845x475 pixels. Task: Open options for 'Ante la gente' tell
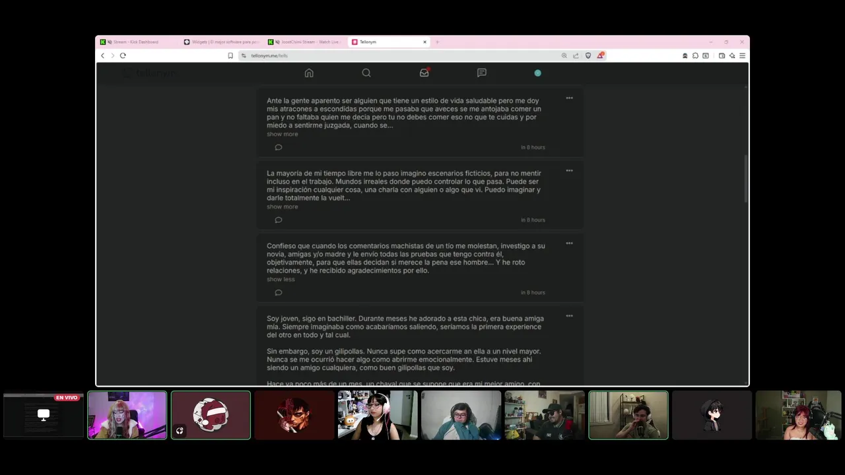pos(569,98)
